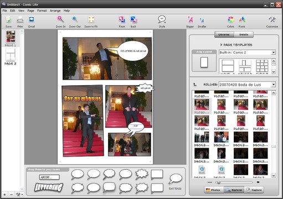Open the Customize toolbar tools

pos(272,19)
